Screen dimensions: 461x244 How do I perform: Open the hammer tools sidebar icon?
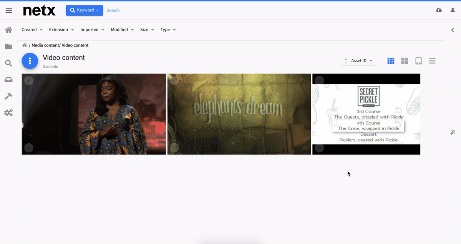pos(8,96)
